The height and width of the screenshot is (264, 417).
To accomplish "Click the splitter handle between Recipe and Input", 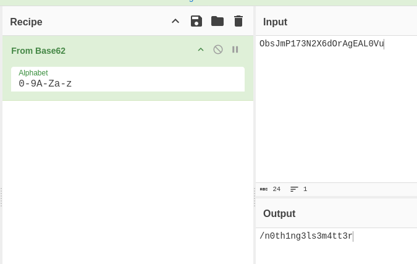I will tap(255, 198).
